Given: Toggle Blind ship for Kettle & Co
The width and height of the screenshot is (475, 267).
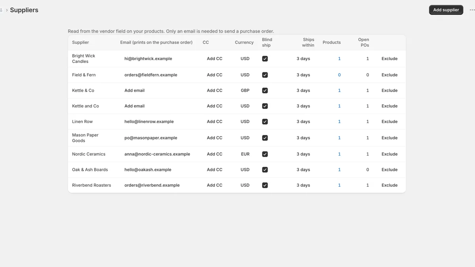Looking at the screenshot, I should [265, 91].
